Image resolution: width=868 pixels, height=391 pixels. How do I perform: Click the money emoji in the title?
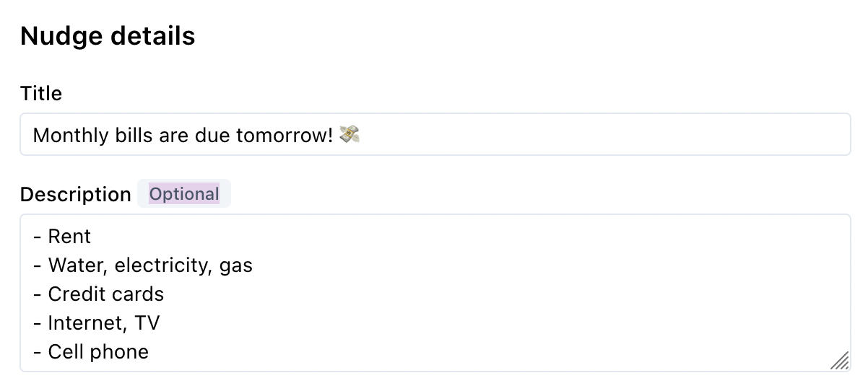point(350,135)
